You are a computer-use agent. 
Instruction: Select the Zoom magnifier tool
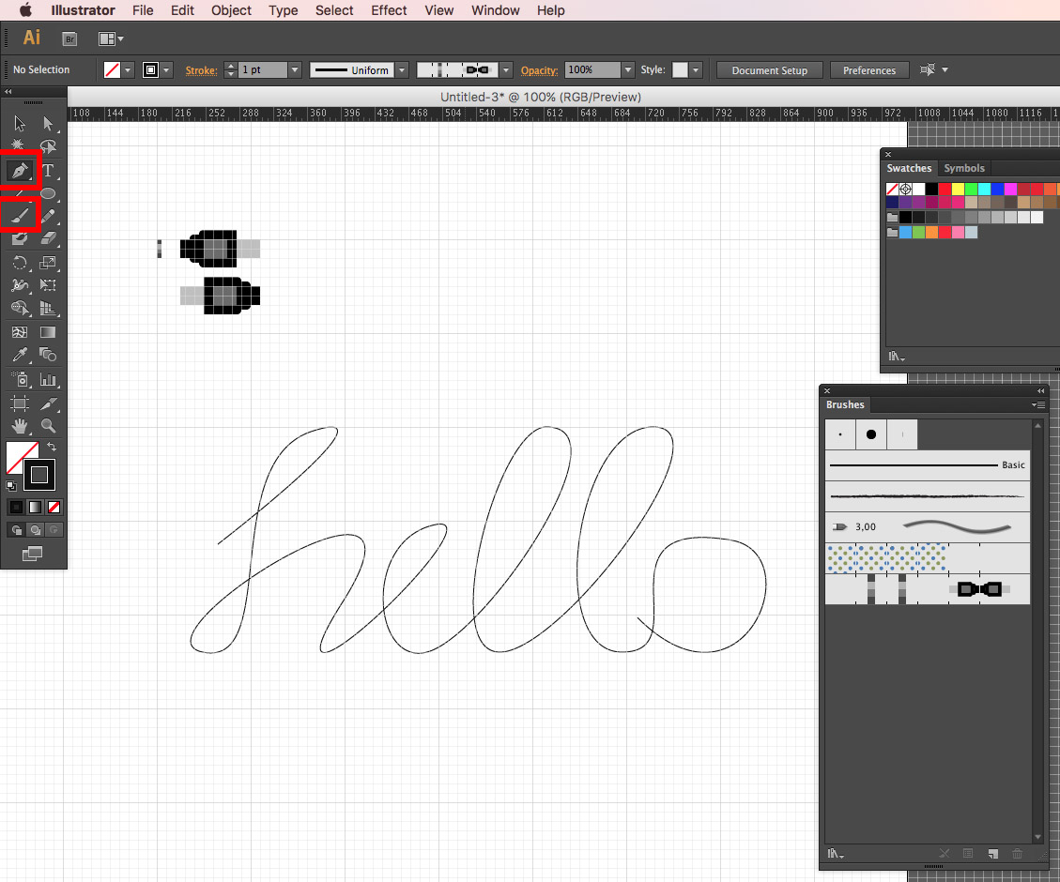coord(48,426)
